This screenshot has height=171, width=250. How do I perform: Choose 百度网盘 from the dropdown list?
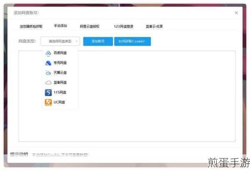point(60,53)
